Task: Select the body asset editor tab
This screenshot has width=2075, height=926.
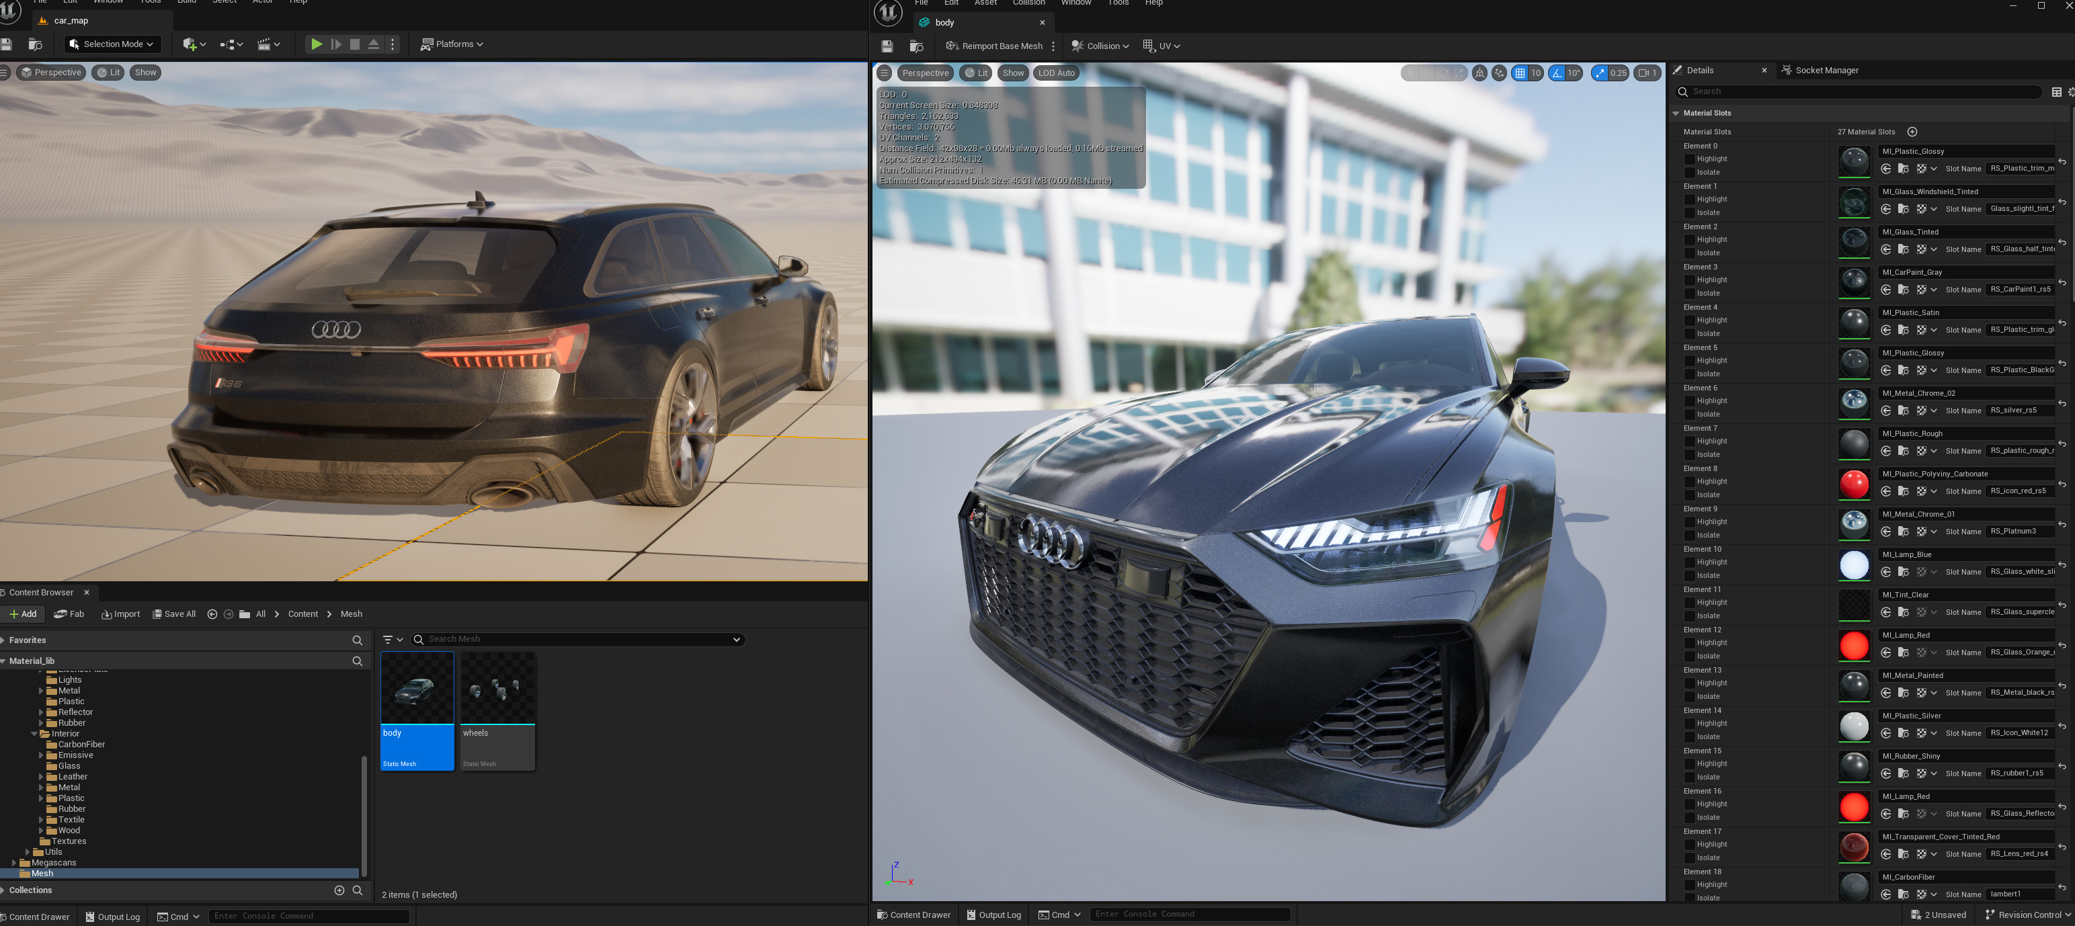Action: point(944,24)
